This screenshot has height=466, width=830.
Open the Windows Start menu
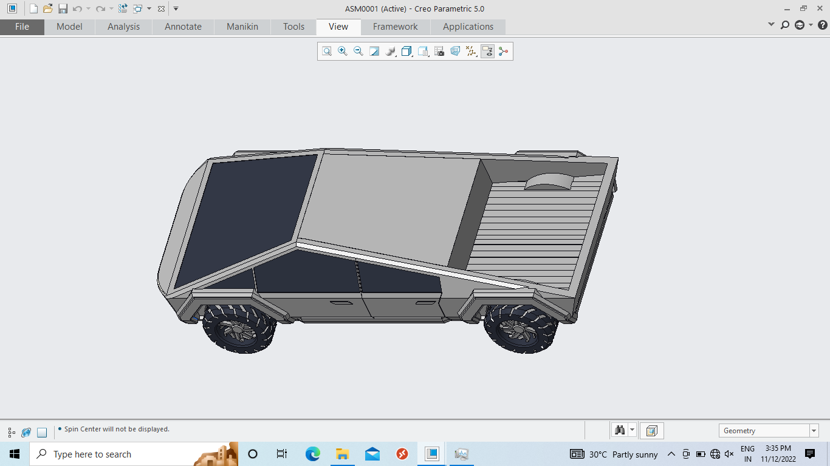(15, 454)
